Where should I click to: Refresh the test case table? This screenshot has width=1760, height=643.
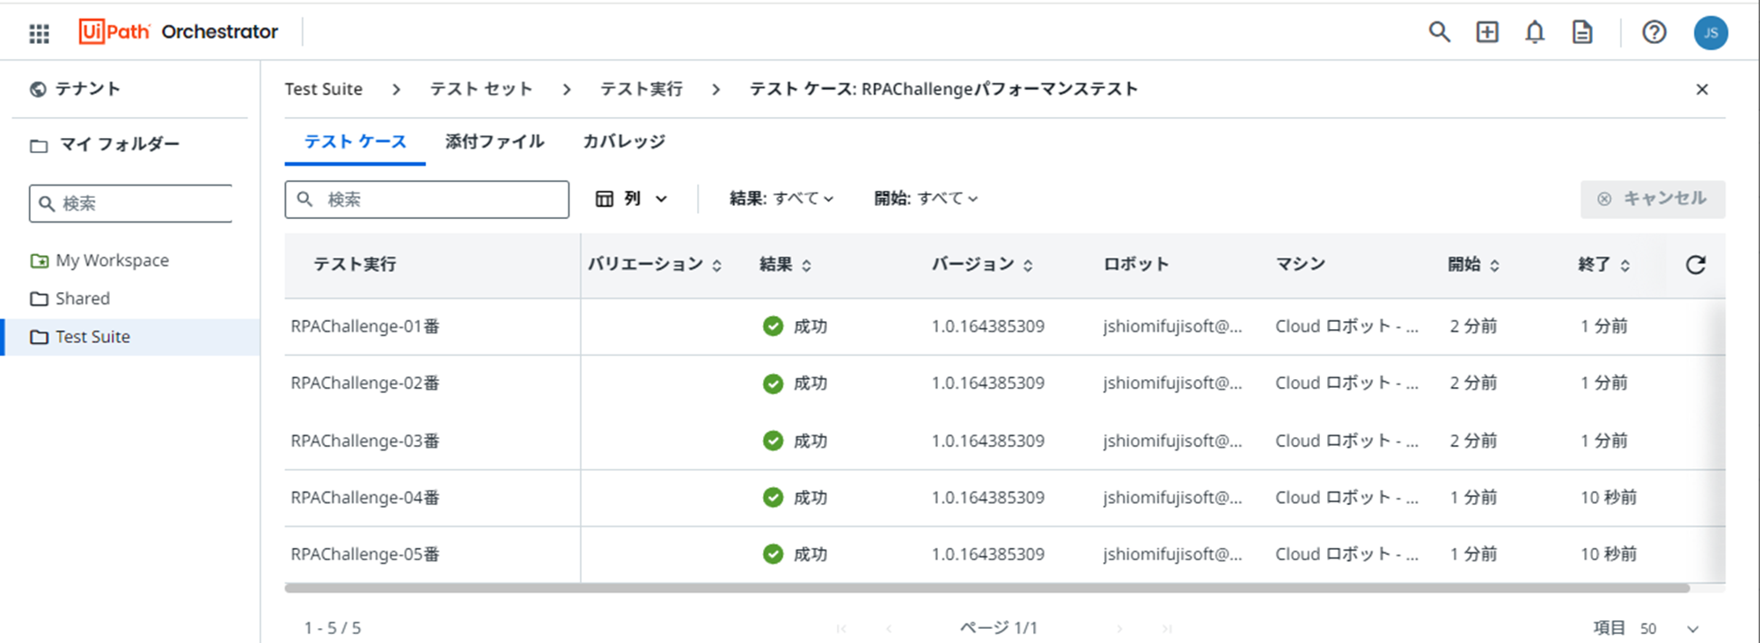pyautogui.click(x=1696, y=265)
